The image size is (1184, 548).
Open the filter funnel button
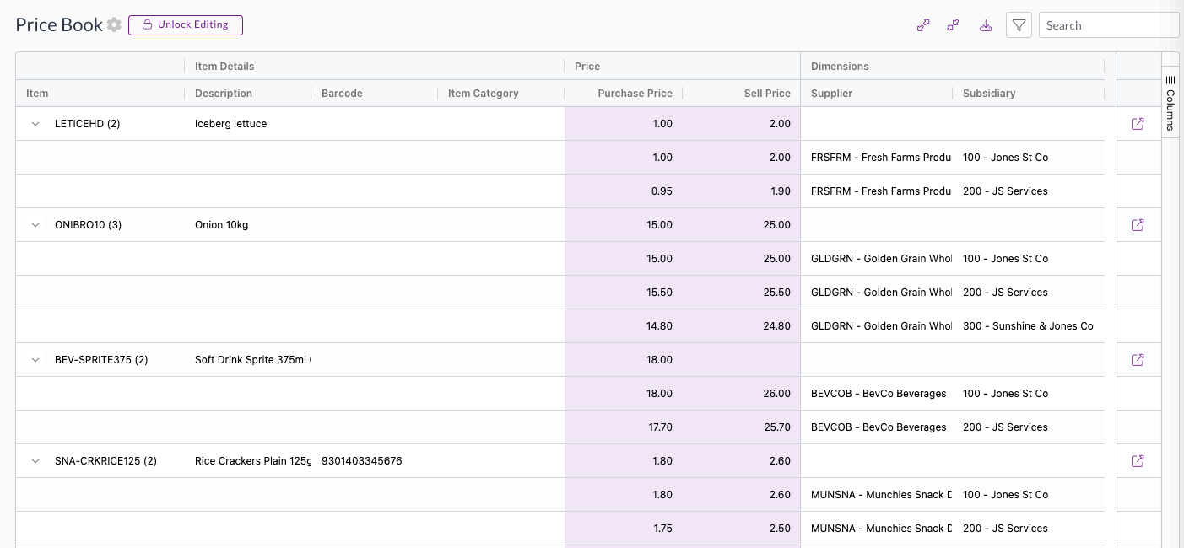pos(1019,25)
